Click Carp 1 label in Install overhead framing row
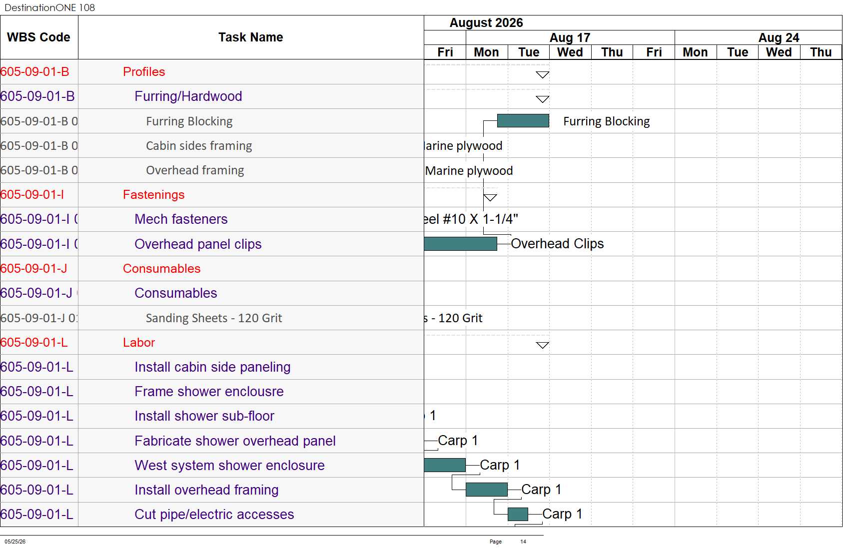Viewport: 843px width, 548px height. pyautogui.click(x=541, y=490)
